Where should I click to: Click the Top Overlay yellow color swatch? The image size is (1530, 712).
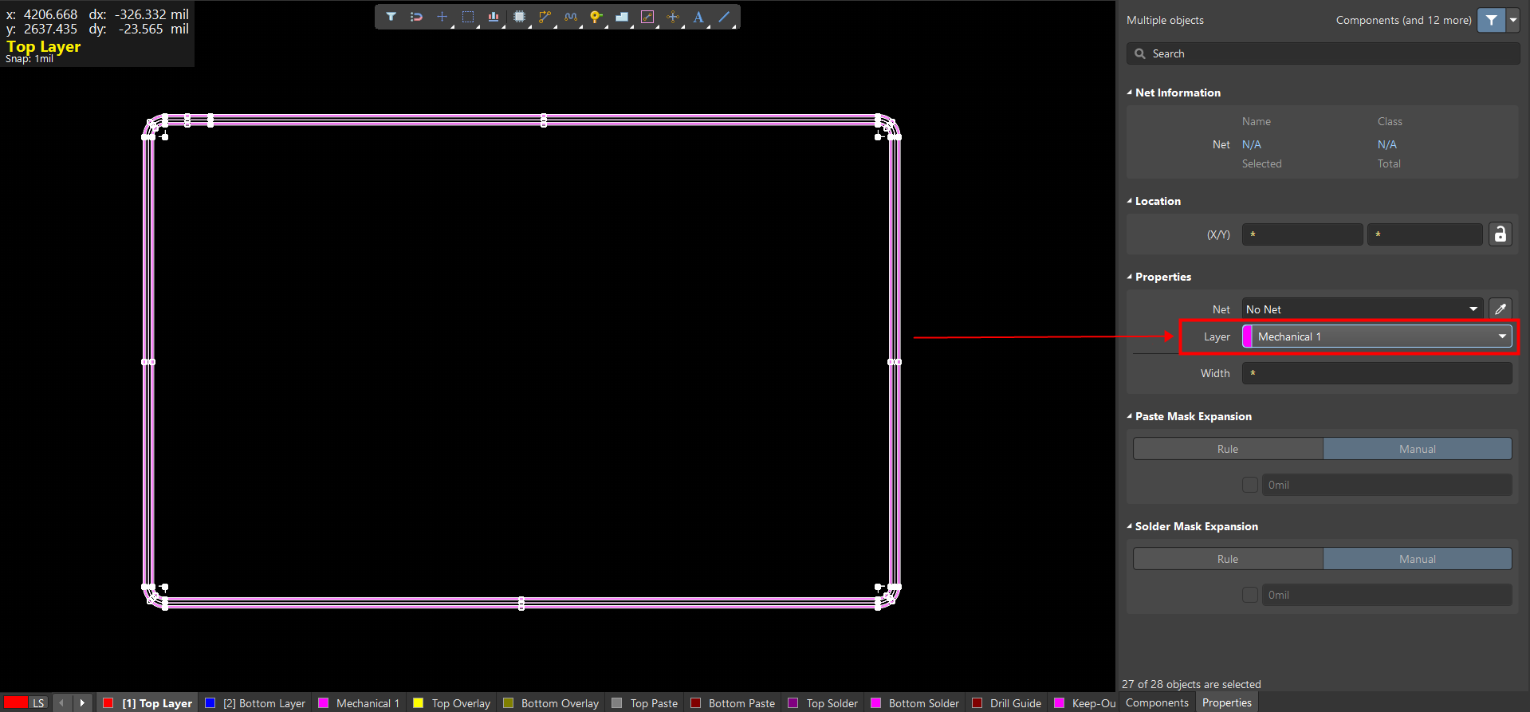coord(419,703)
